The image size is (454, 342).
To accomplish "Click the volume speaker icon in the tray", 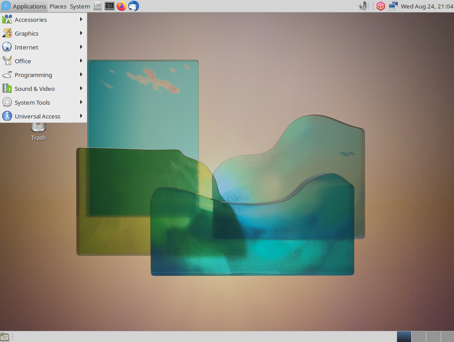I will click(363, 6).
